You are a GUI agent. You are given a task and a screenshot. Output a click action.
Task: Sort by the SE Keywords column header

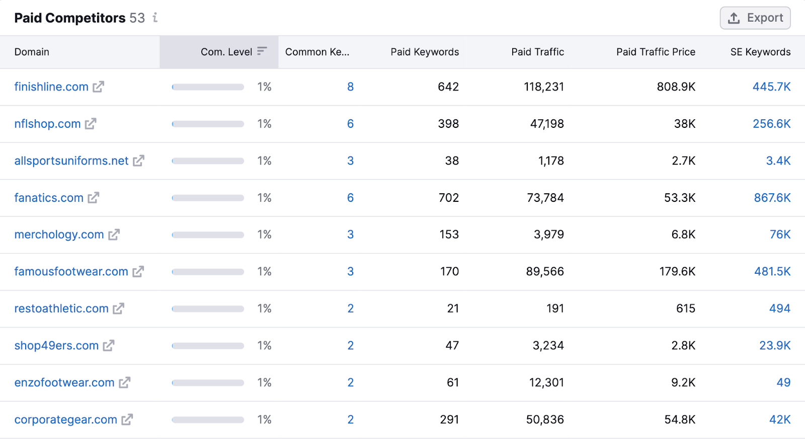coord(760,52)
